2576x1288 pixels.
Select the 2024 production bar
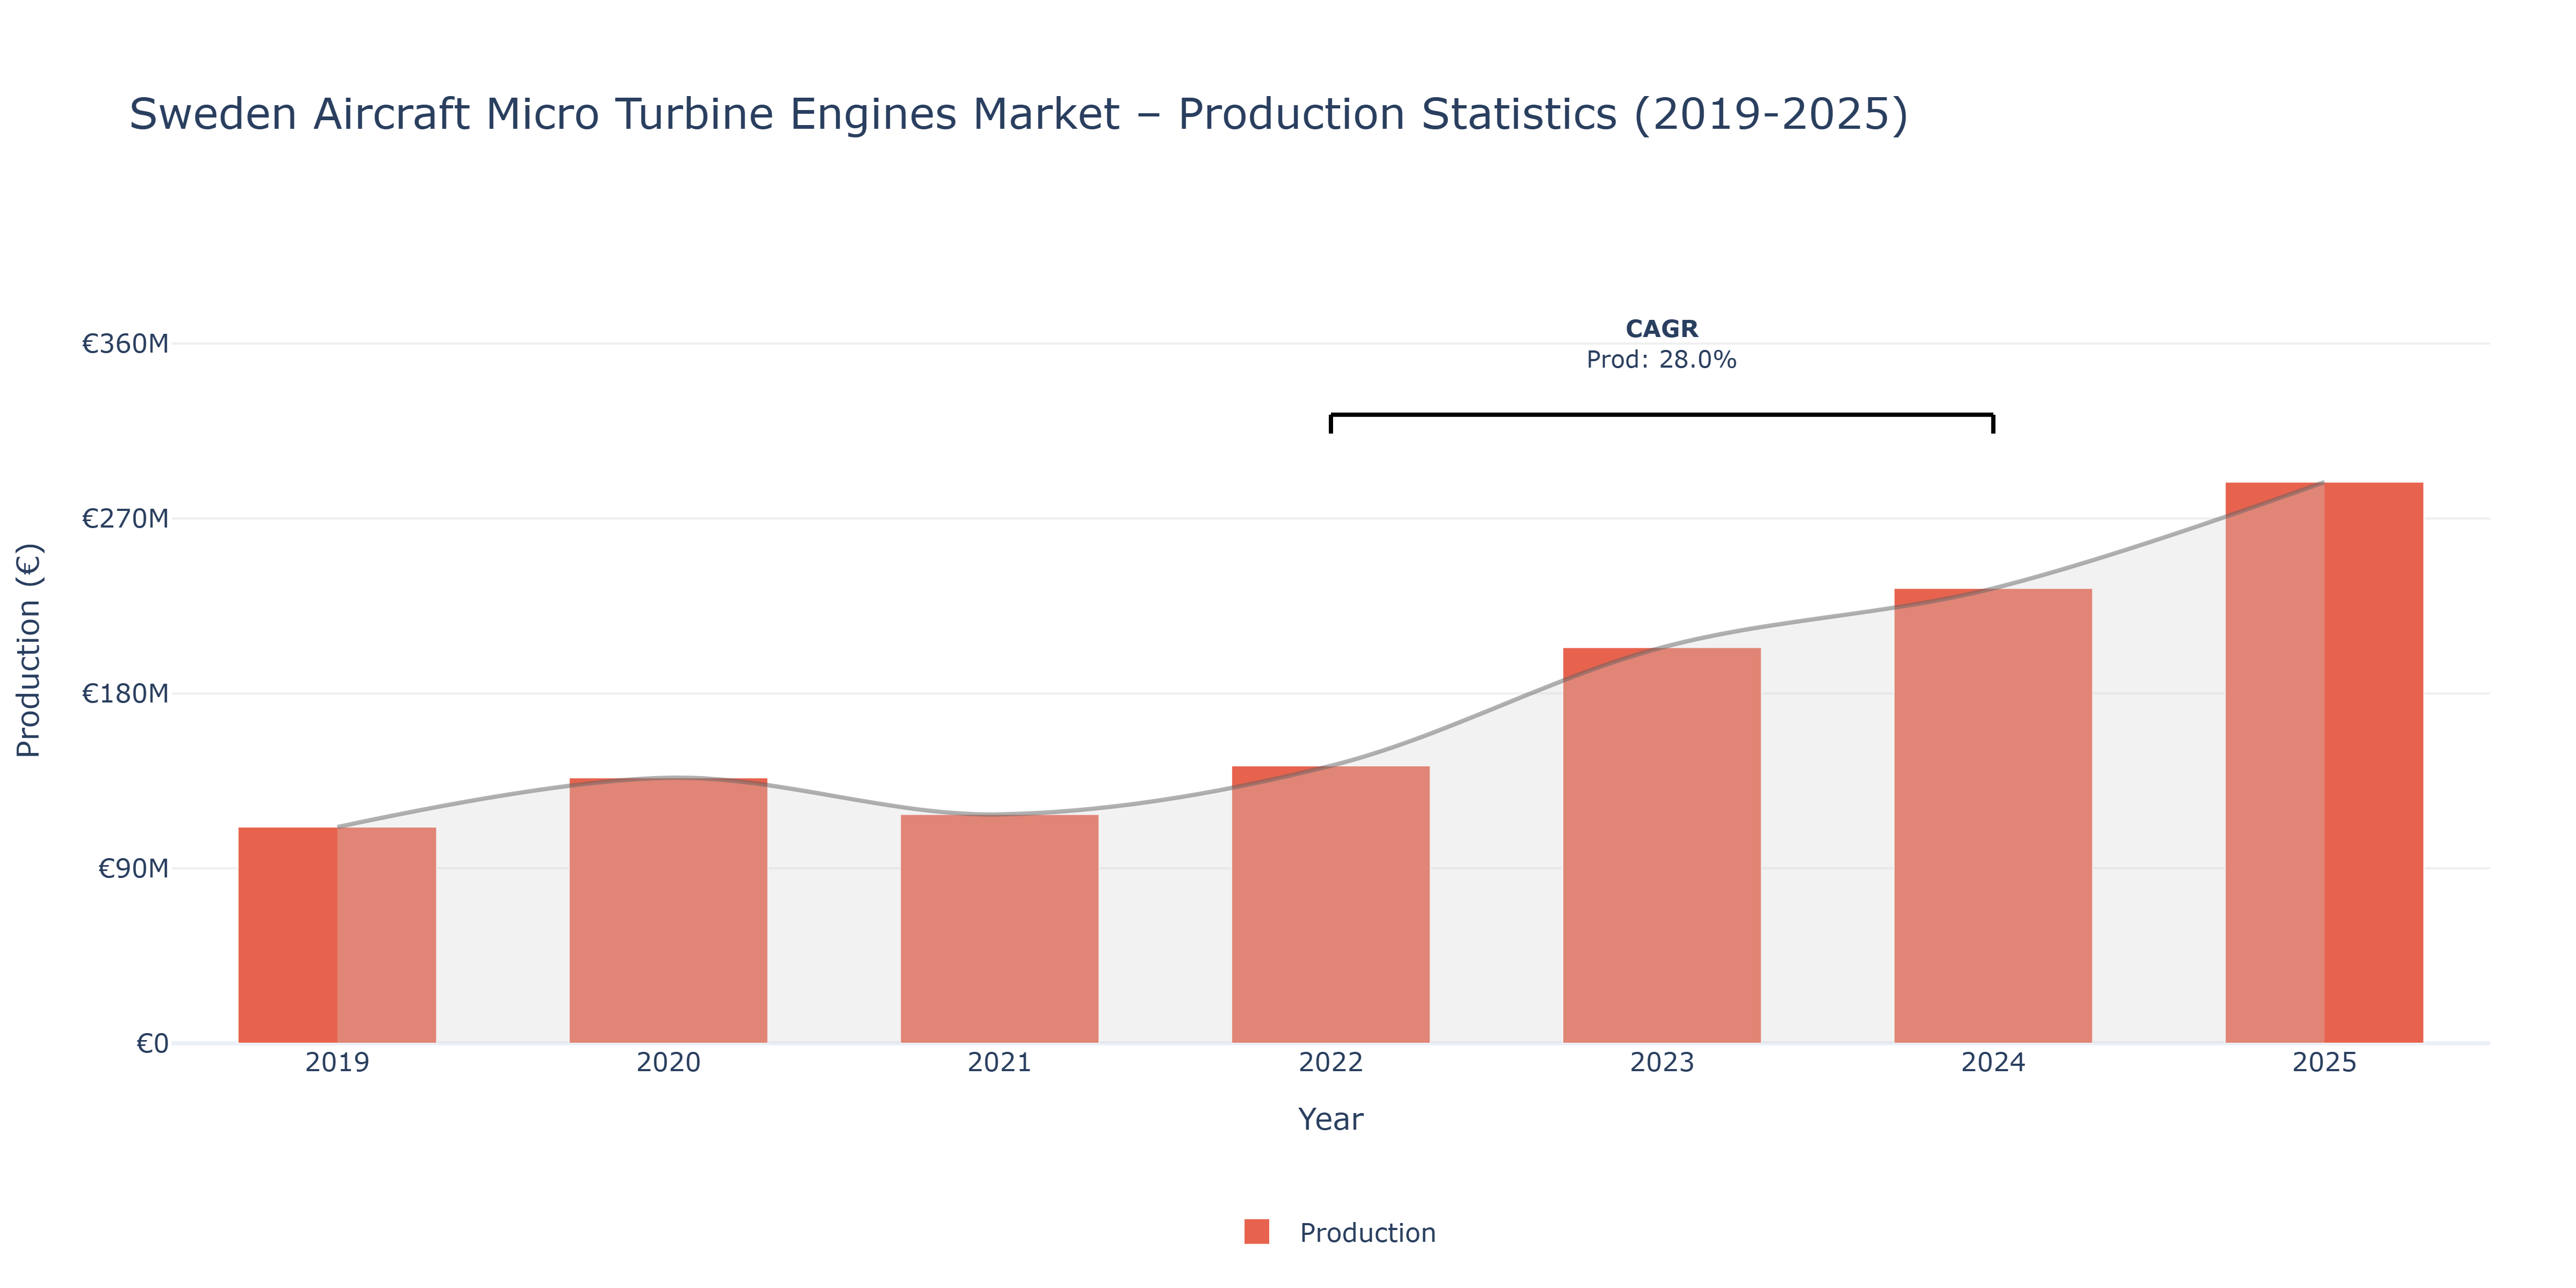1992,816
